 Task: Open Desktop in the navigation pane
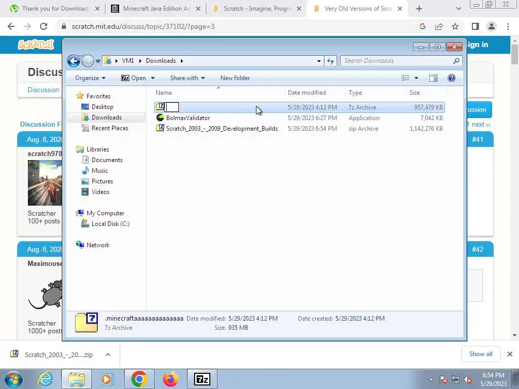click(x=102, y=107)
